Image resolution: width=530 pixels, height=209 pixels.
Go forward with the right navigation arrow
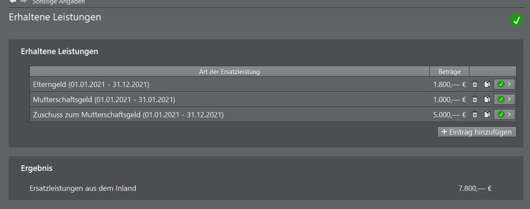tap(24, 2)
